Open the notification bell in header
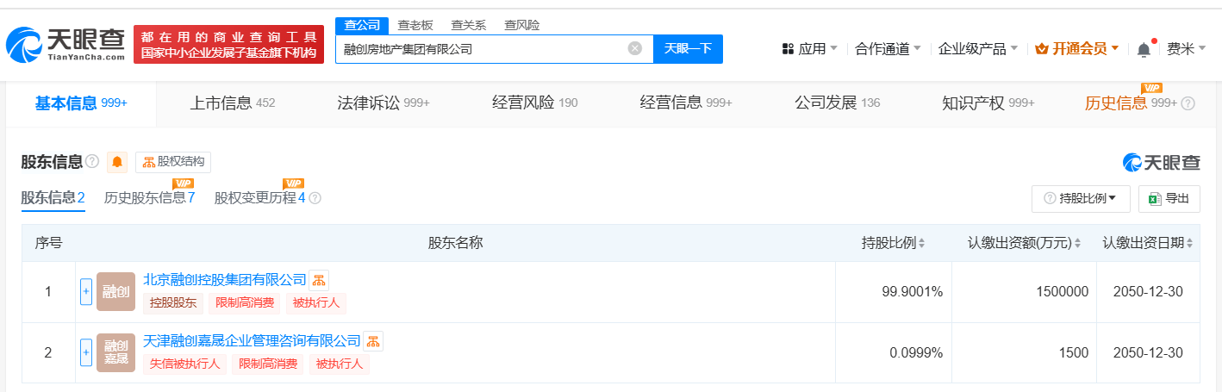The width and height of the screenshot is (1222, 392). point(1144,49)
